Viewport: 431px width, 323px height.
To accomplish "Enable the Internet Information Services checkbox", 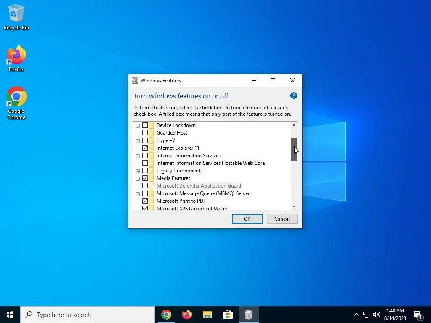I will (145, 156).
